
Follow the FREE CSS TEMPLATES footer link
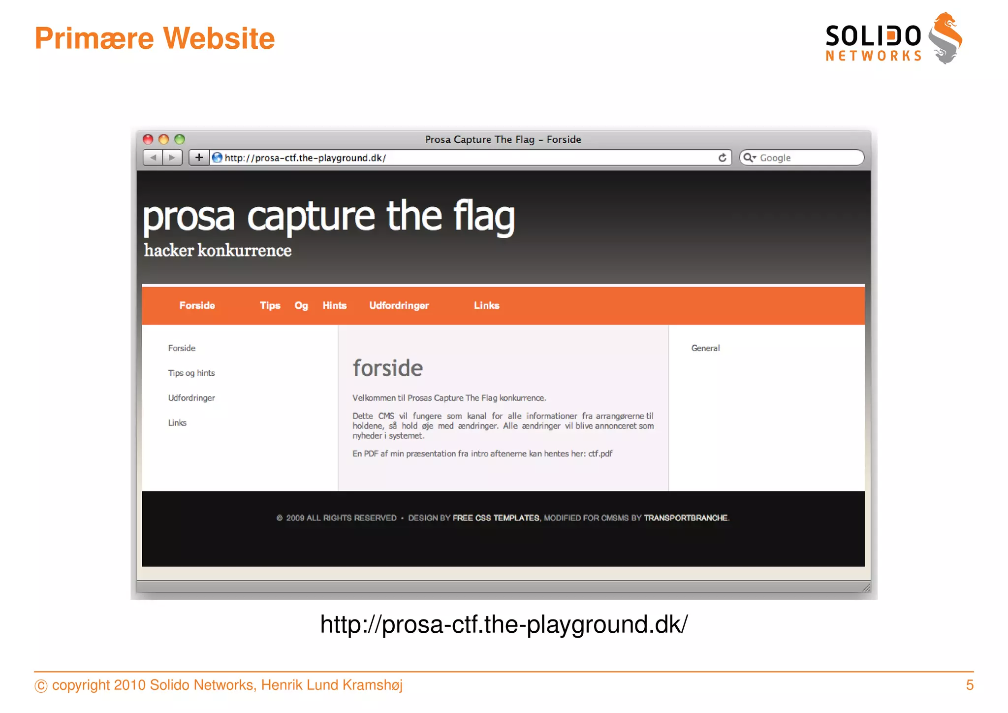coord(496,518)
